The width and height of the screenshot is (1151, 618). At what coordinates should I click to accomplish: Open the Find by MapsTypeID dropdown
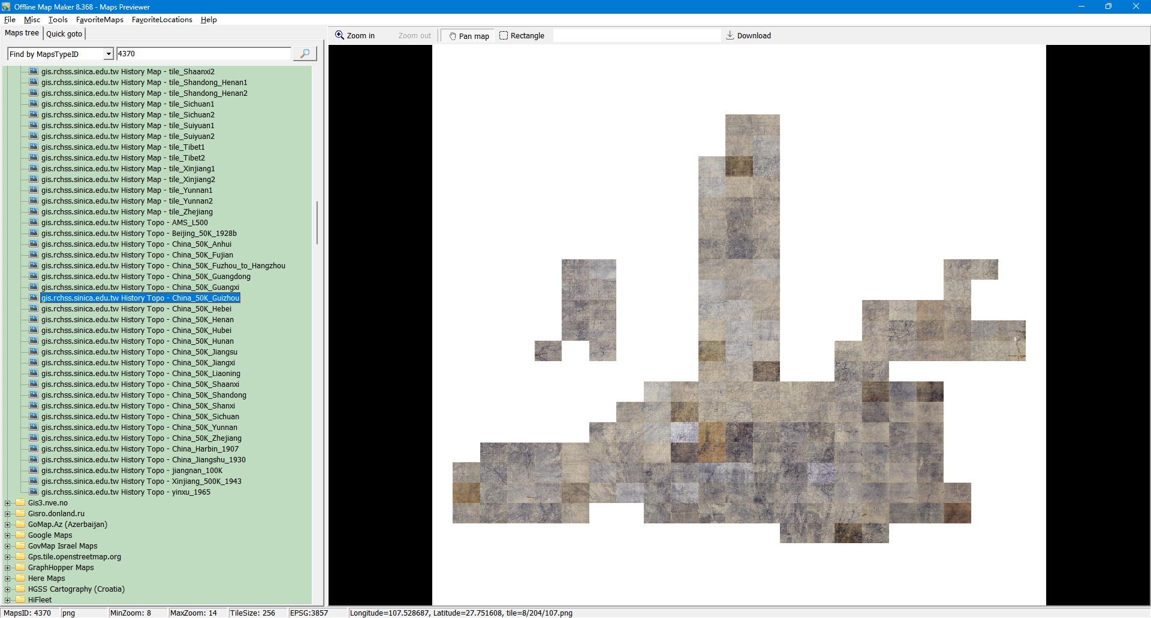pos(109,54)
